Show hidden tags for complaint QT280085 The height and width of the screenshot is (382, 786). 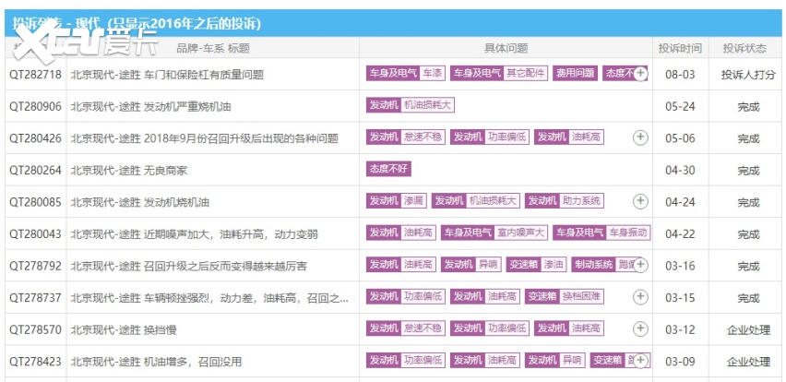(640, 201)
